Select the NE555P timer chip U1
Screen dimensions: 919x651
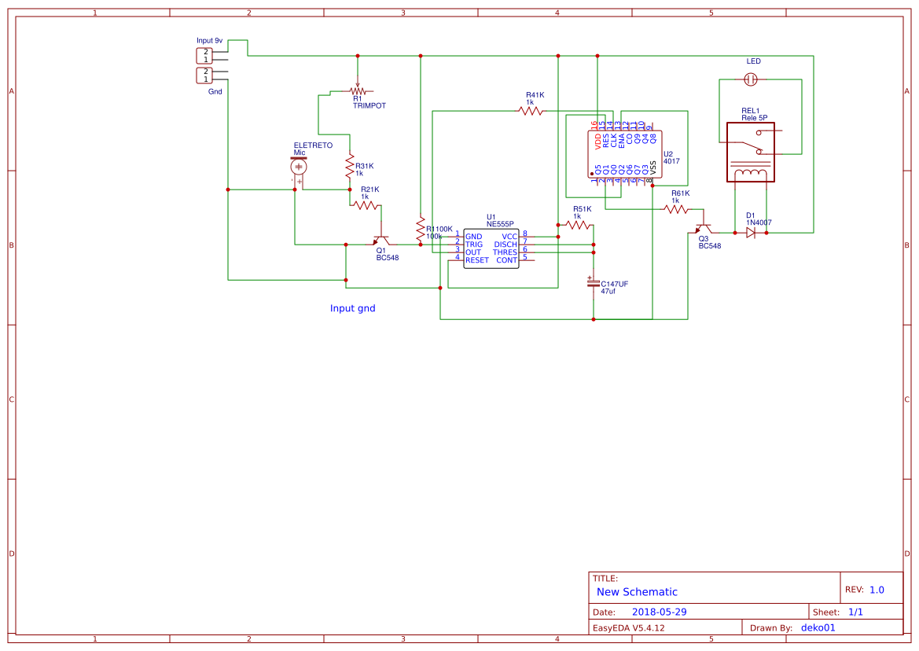(x=491, y=248)
